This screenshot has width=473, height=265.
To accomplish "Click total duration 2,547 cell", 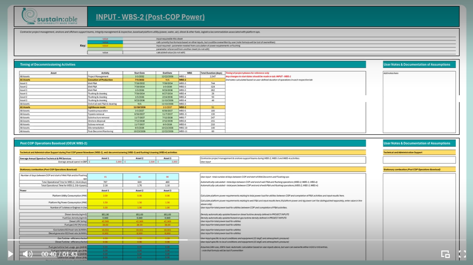I will coord(213,77).
